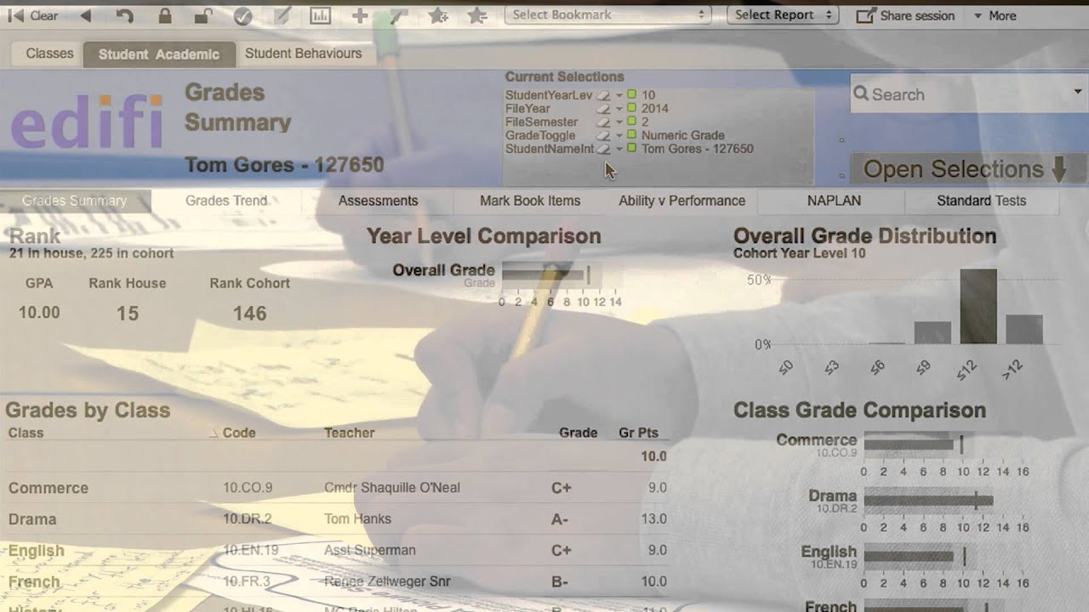Click the Teacher column header
Viewport: 1089px width, 612px height.
tap(349, 433)
